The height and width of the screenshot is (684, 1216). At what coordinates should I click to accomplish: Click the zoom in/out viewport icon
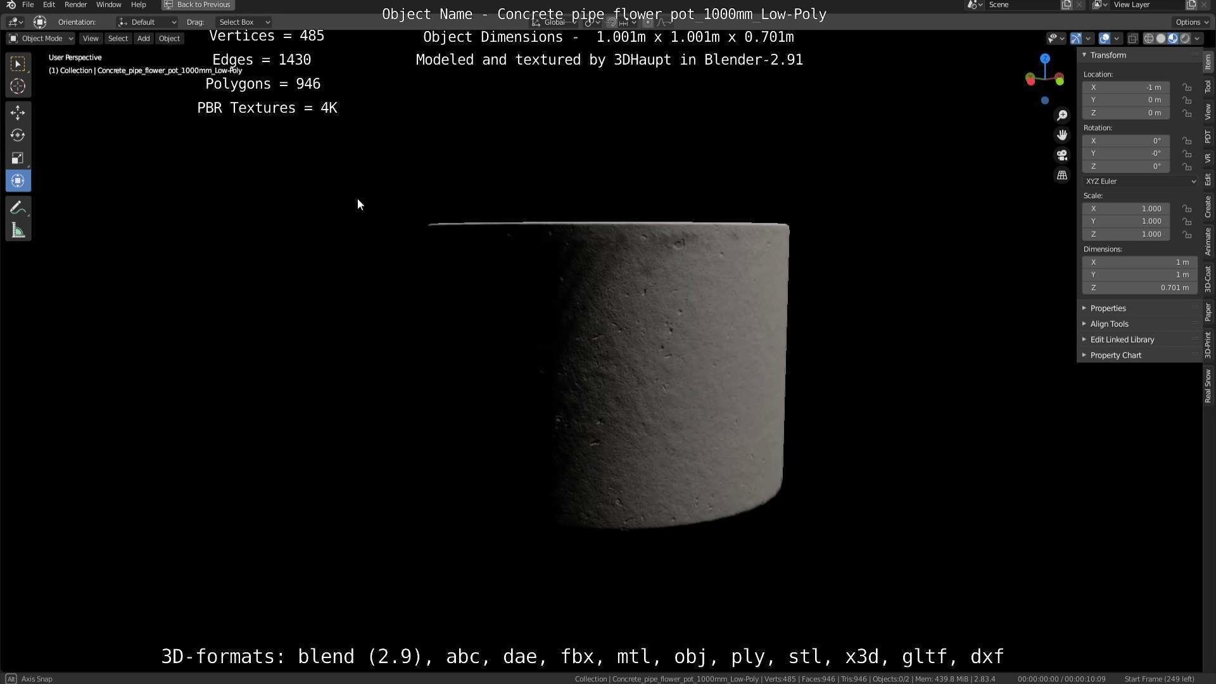click(1062, 115)
